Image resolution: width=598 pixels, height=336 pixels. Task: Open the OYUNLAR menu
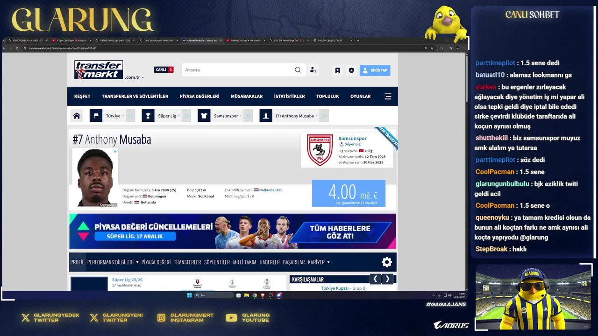pos(361,96)
